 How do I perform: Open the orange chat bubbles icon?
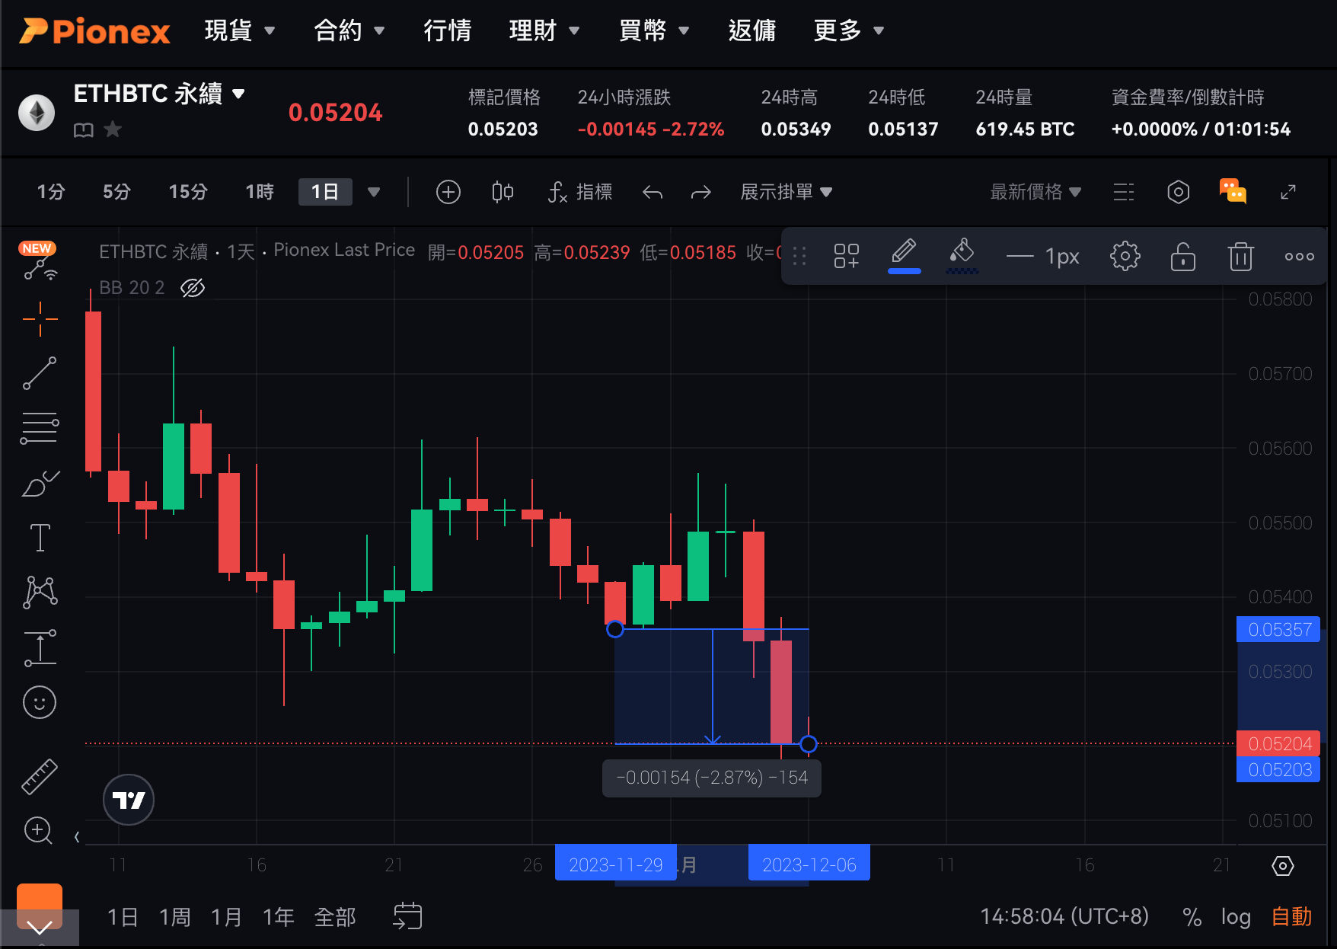click(1233, 191)
